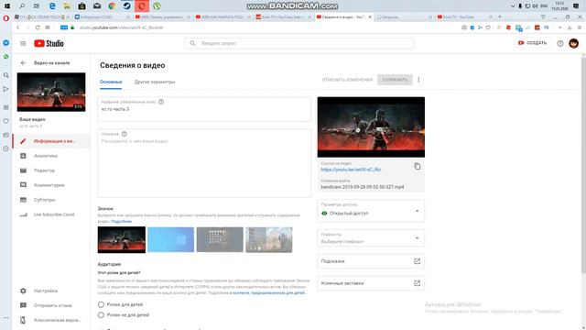Open the youtu.be video link
The width and height of the screenshot is (586, 330).
[x=351, y=170]
